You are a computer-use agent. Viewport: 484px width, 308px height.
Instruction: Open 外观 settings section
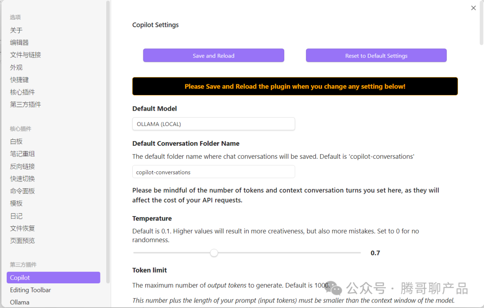pos(16,67)
